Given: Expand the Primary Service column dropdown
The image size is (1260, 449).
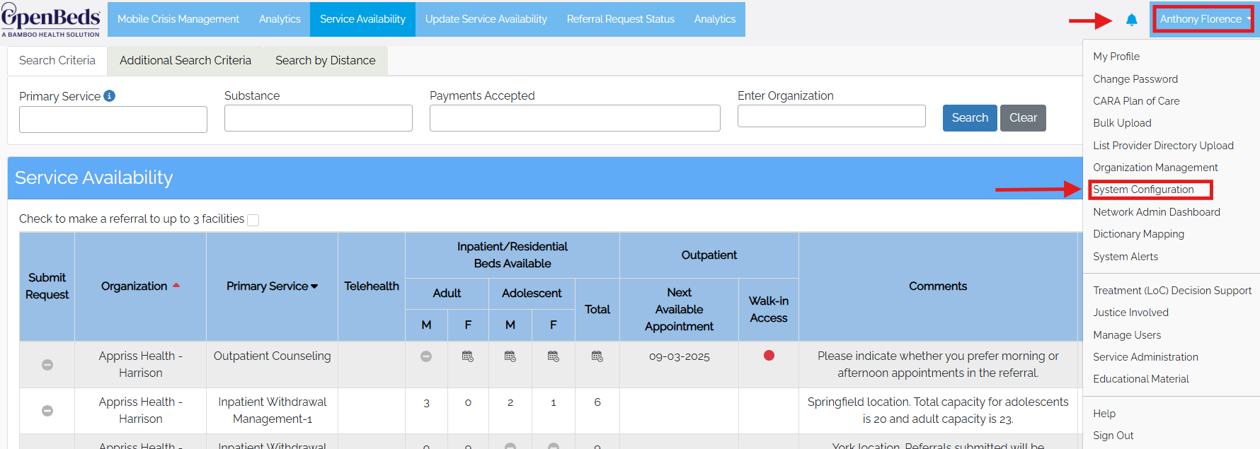Looking at the screenshot, I should pyautogui.click(x=314, y=286).
